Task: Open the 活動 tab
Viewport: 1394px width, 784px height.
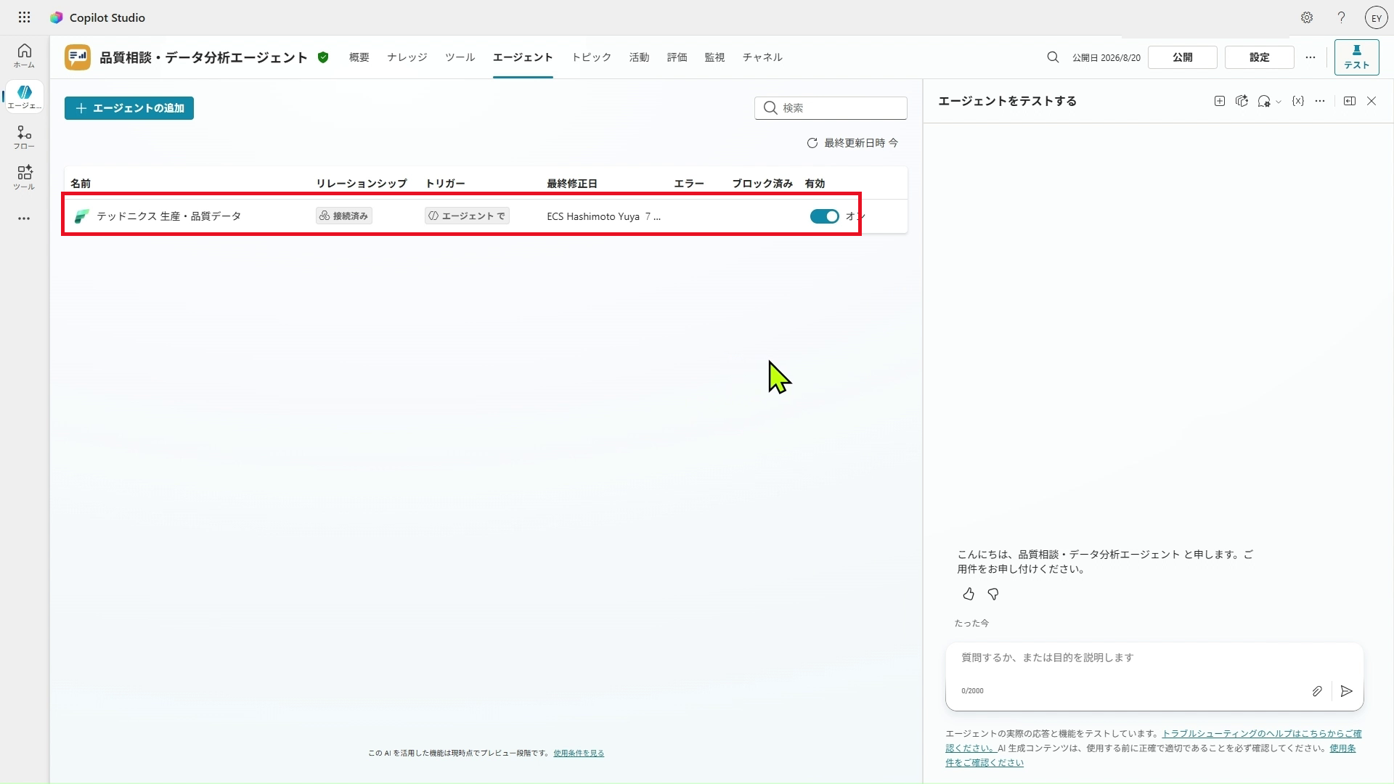Action: click(639, 57)
